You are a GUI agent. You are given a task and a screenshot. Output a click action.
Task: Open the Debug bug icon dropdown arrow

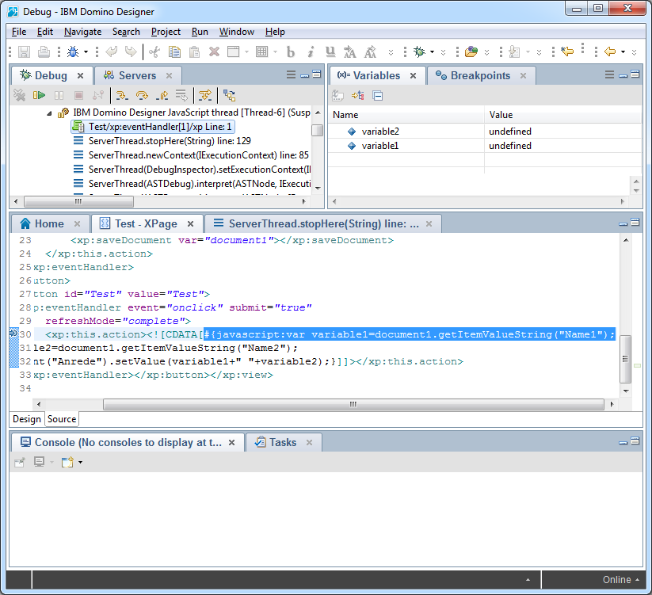[x=86, y=52]
